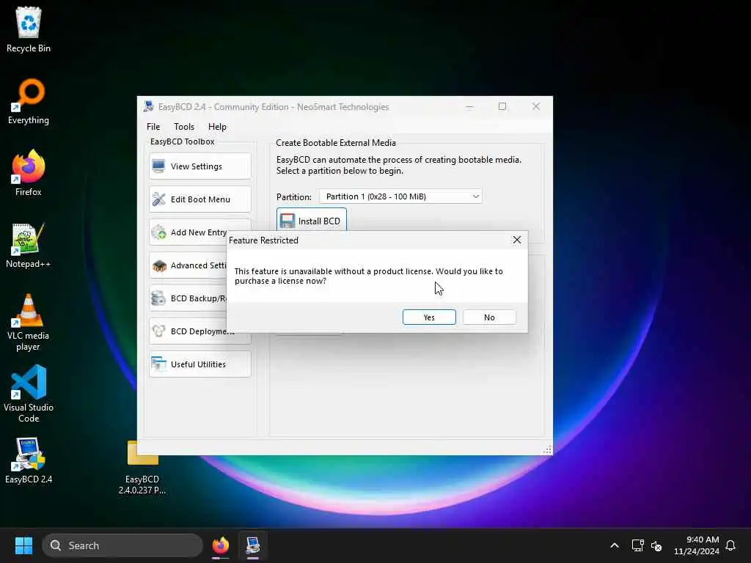Click No in the Feature Restricted dialog
The width and height of the screenshot is (751, 563).
tap(489, 317)
